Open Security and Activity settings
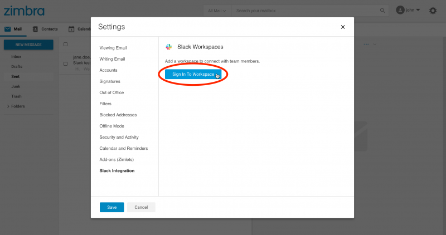This screenshot has height=235, width=446. (119, 137)
